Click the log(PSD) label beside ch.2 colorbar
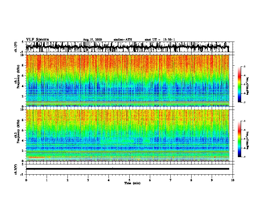 [247, 140]
